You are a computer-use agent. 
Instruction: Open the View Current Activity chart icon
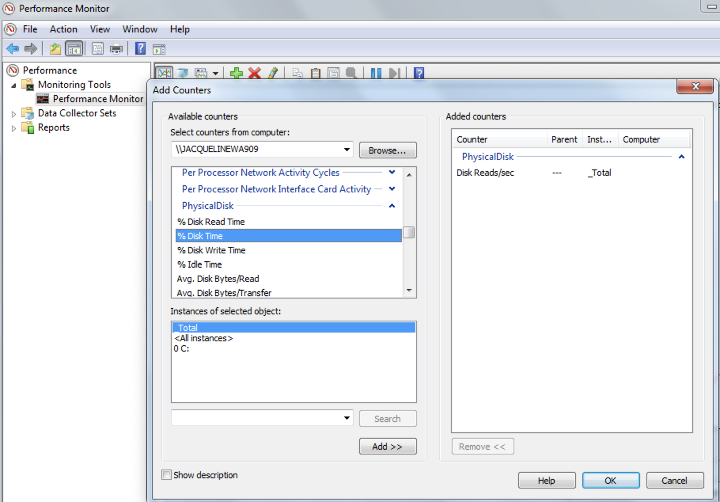165,73
